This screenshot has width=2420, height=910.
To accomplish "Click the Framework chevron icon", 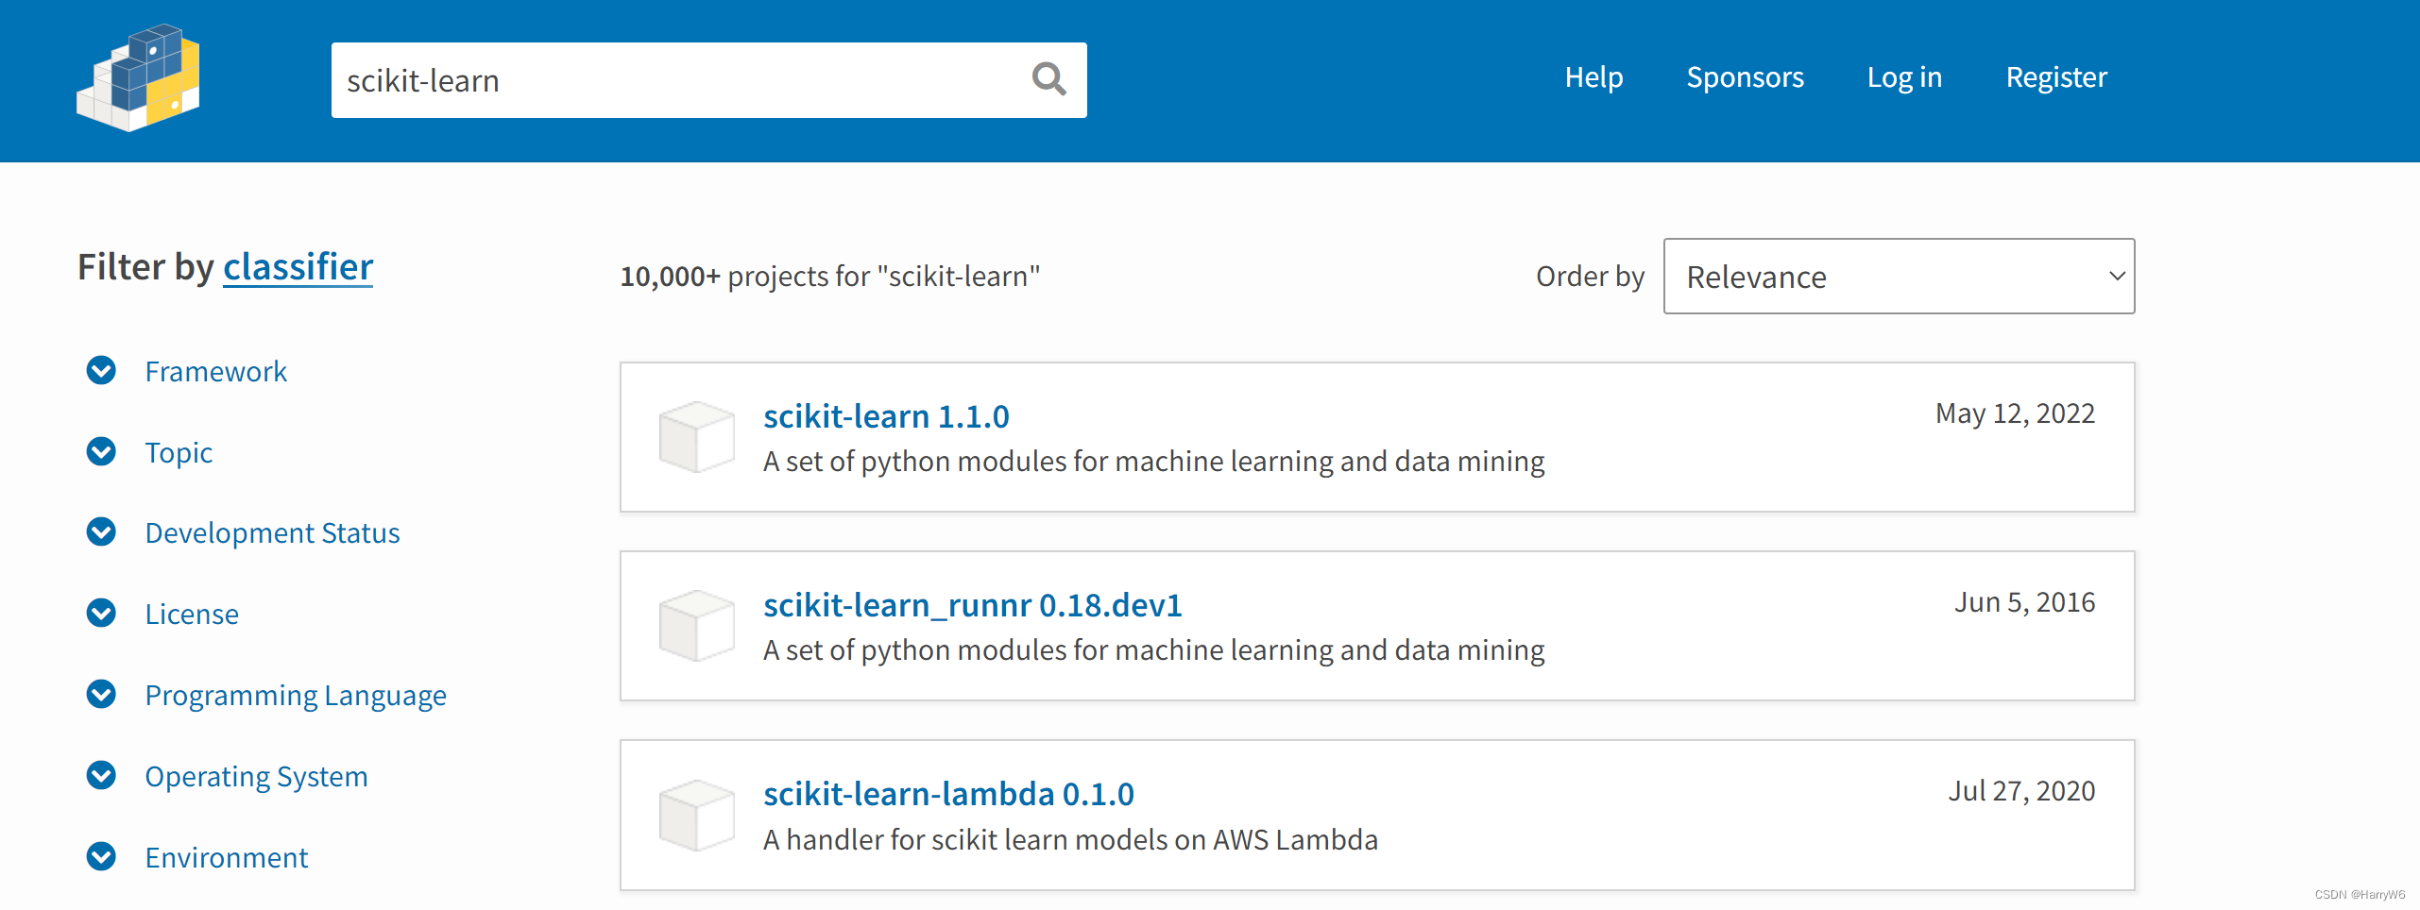I will tap(101, 370).
